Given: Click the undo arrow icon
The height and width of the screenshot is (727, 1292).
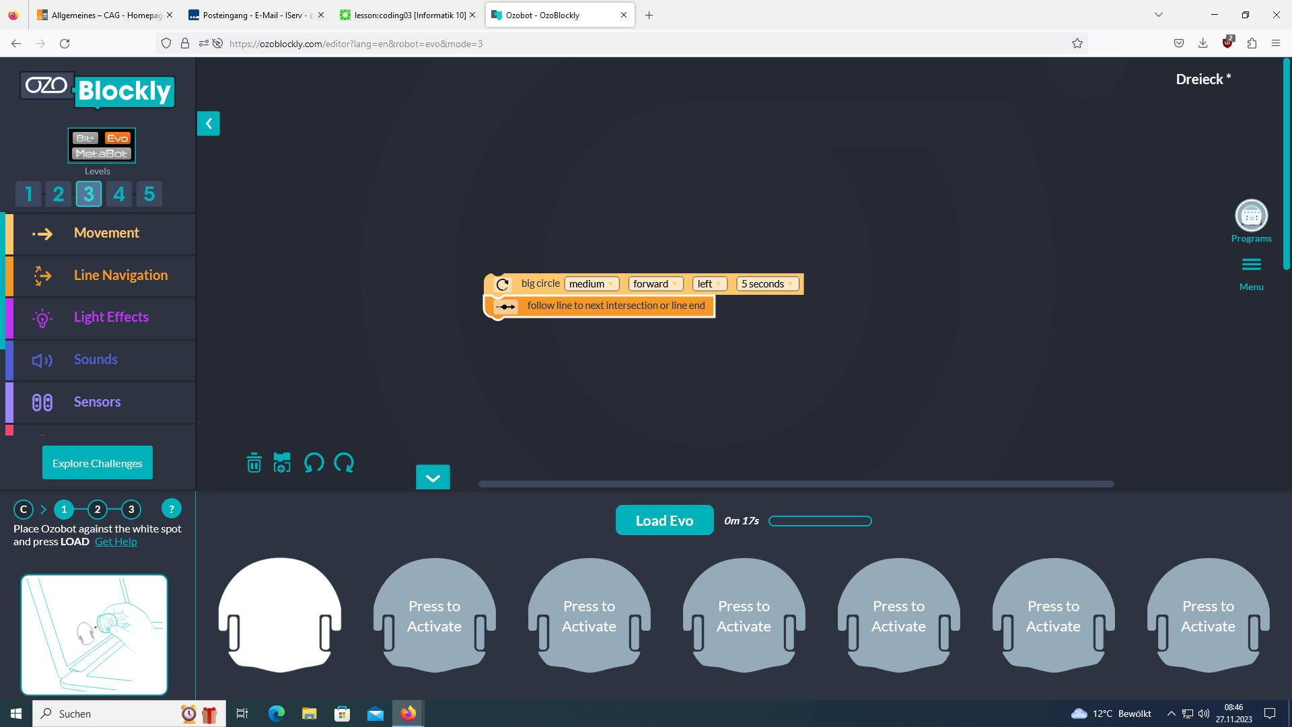Looking at the screenshot, I should point(314,463).
